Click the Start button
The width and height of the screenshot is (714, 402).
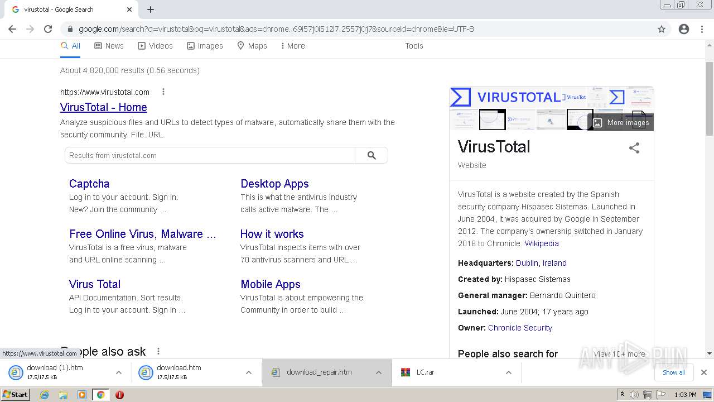click(16, 395)
